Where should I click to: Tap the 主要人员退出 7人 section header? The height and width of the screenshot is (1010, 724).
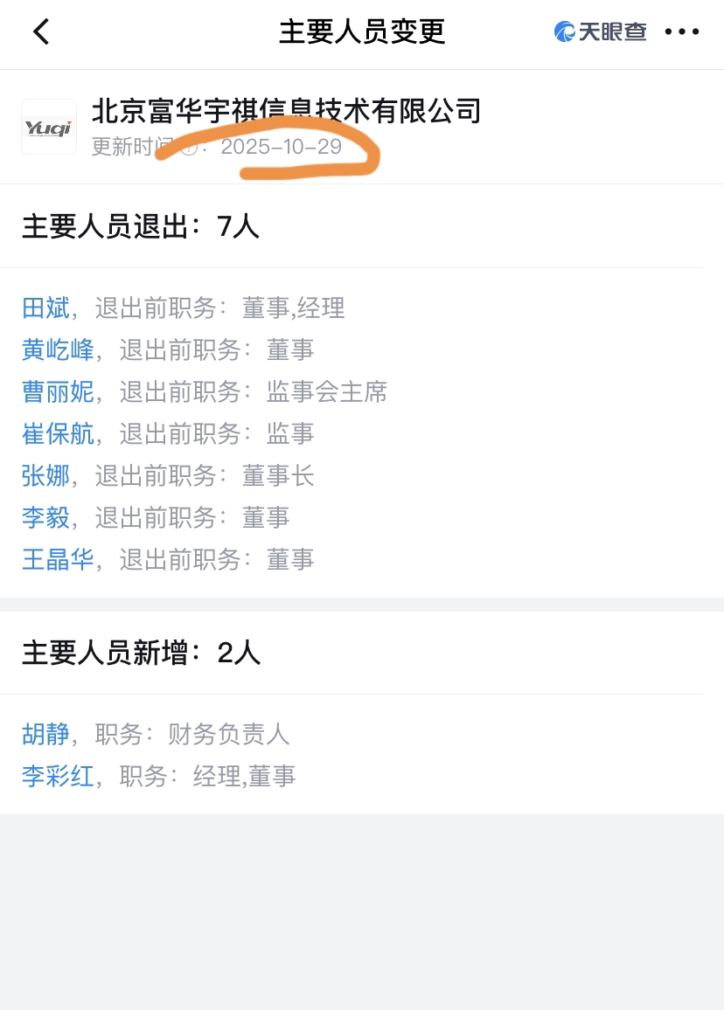[141, 226]
